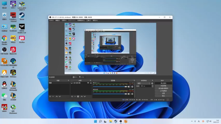Remove selected source with minus icon

pyautogui.click(x=75, y=96)
